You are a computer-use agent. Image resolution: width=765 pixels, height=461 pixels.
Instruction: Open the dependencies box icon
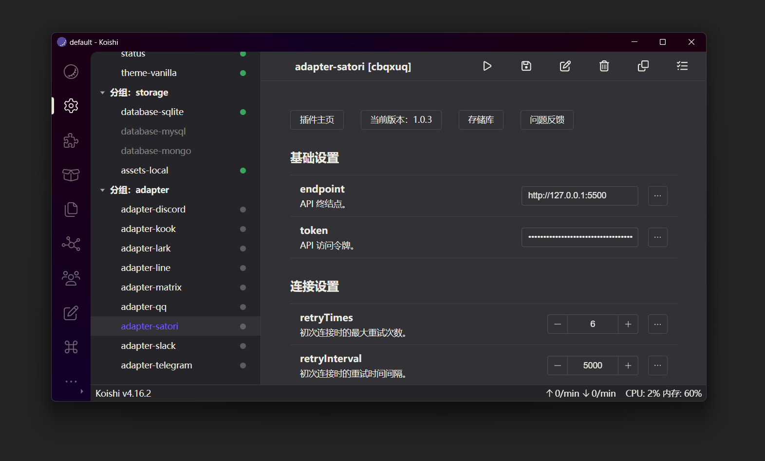(x=71, y=175)
